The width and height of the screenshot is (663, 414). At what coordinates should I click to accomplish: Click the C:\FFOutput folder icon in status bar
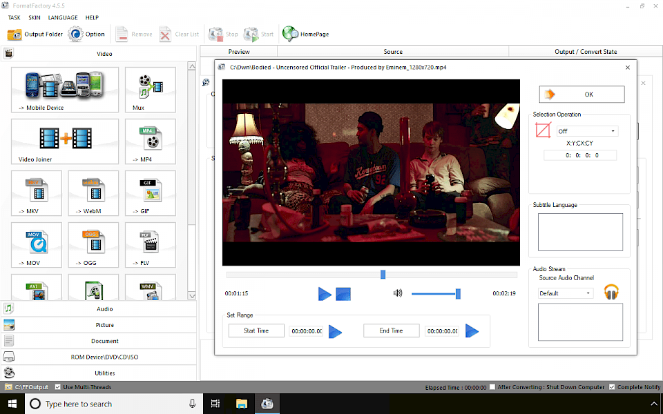coord(8,387)
